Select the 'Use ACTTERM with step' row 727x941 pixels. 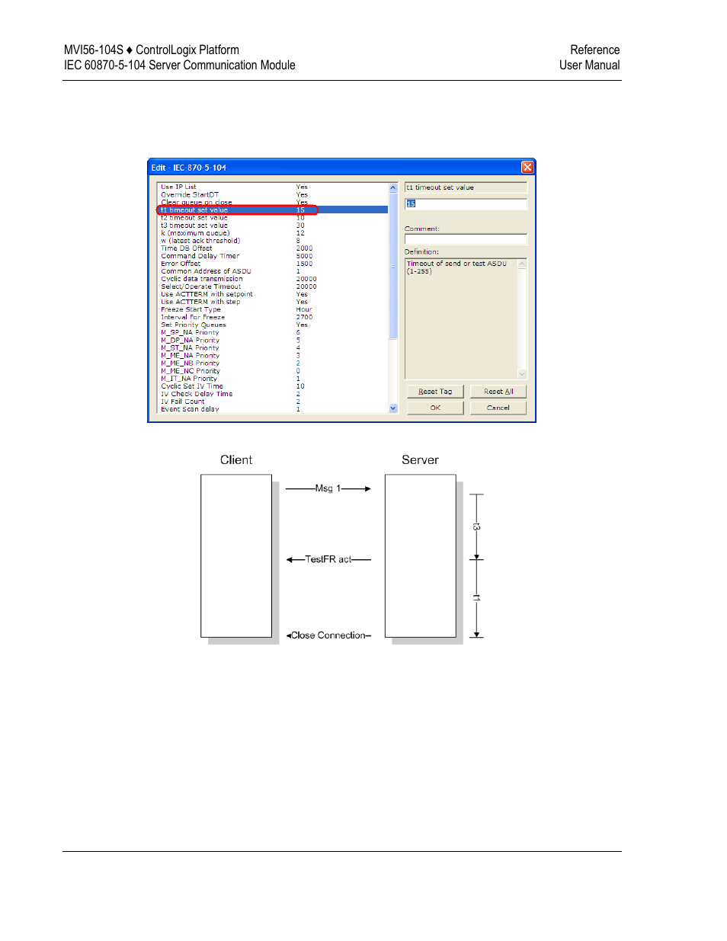[x=273, y=302]
